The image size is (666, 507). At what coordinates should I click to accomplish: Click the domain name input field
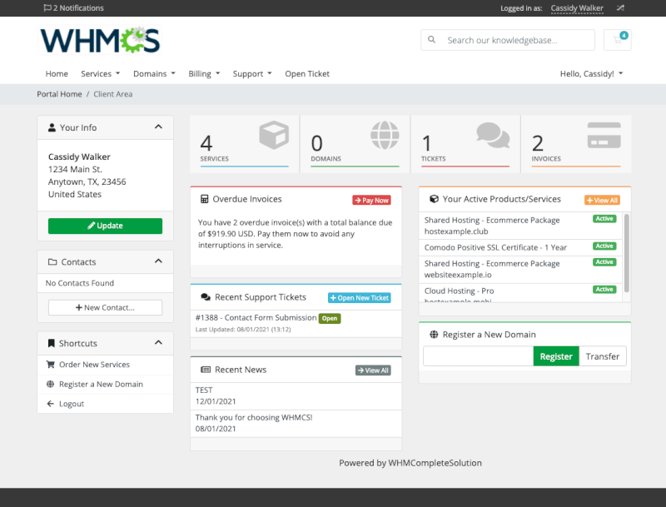pos(478,356)
